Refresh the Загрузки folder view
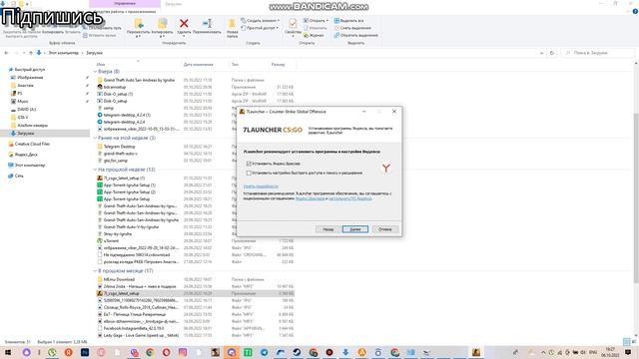 552,53
